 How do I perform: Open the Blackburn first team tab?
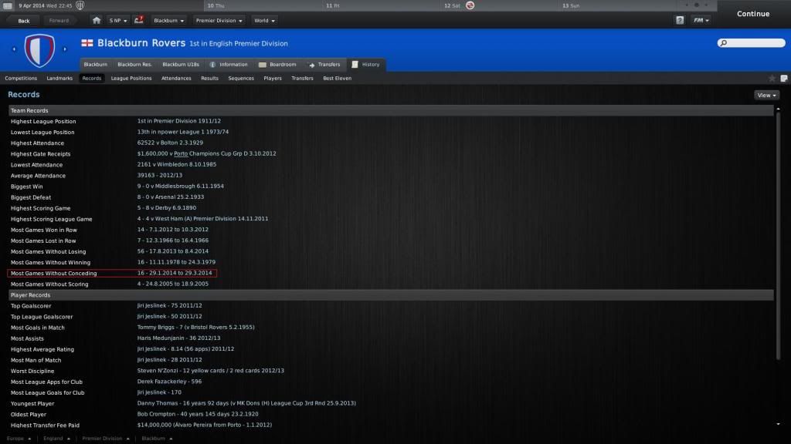(x=95, y=65)
